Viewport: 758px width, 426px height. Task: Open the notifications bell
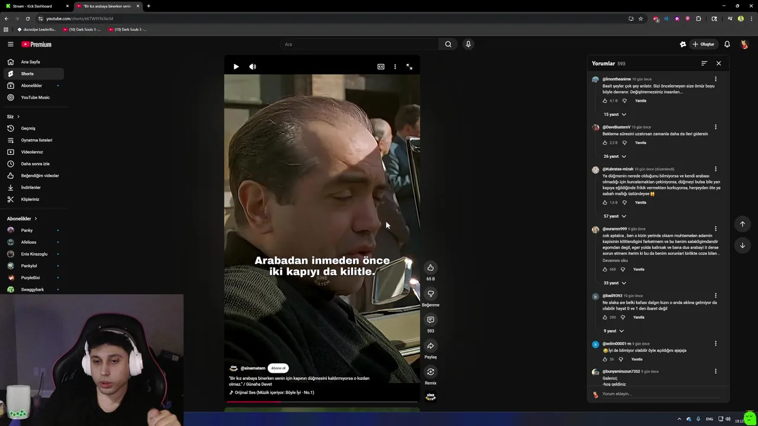pos(727,44)
